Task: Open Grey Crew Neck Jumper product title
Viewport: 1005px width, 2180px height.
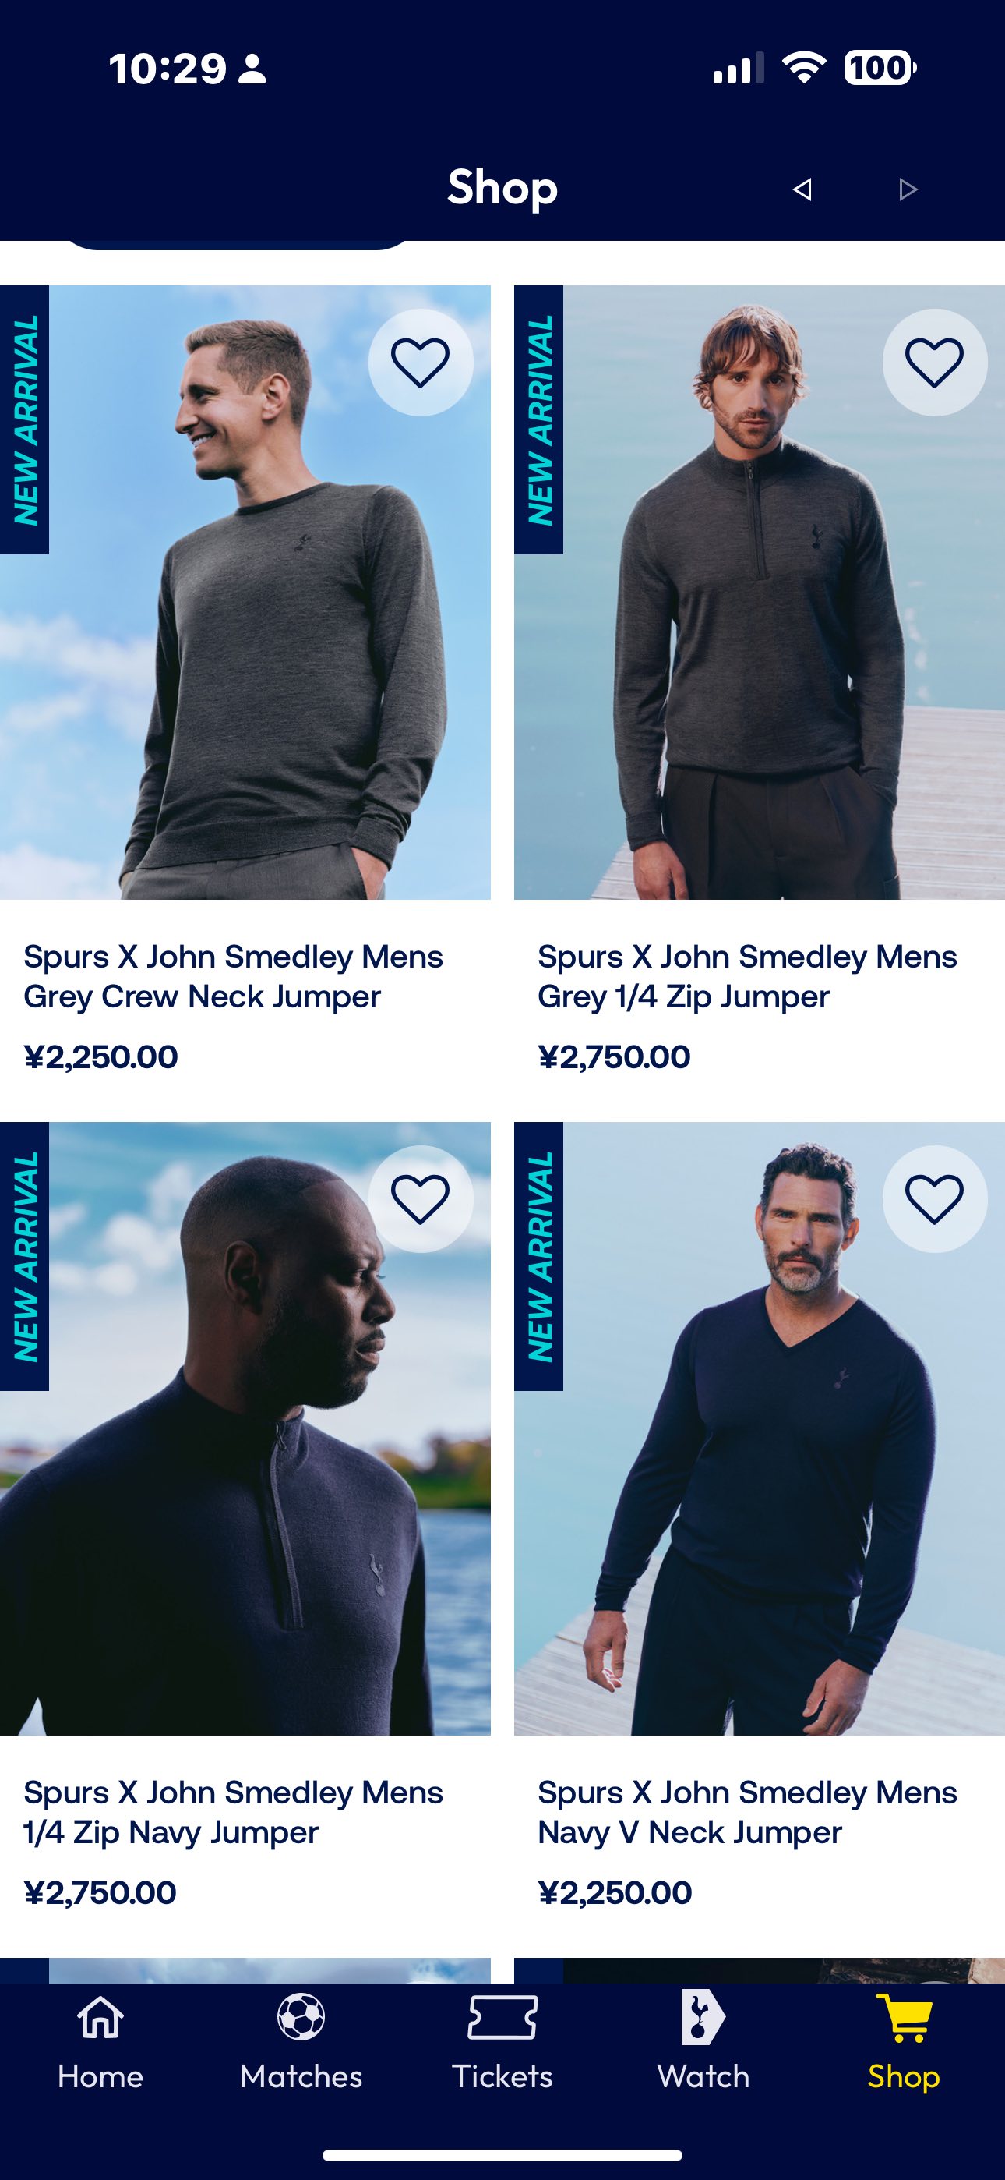Action: pos(234,977)
